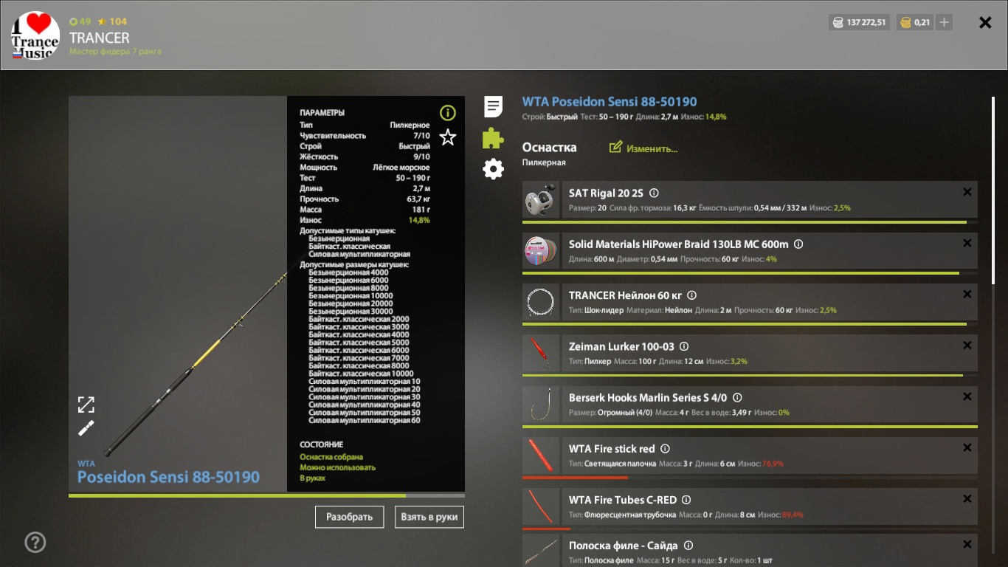Screen dimensions: 1008x567
Task: Click the Fire Tubes C-RED wear bar
Action: coord(750,529)
